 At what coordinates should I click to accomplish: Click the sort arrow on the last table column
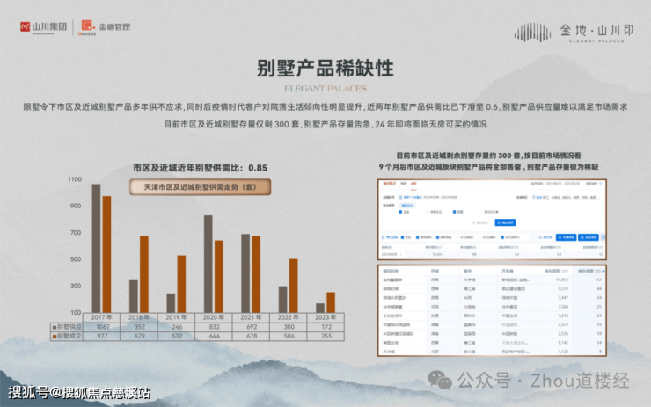pos(603,271)
